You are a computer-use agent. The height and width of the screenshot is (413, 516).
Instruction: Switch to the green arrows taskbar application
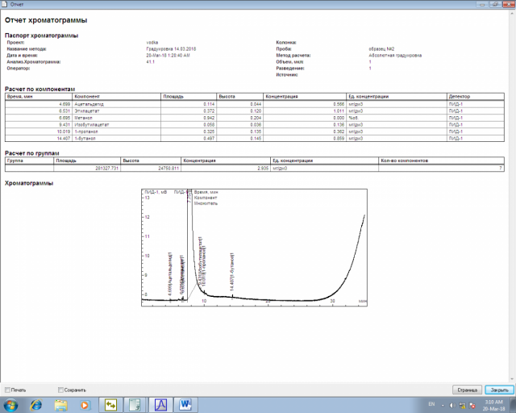[x=110, y=403]
